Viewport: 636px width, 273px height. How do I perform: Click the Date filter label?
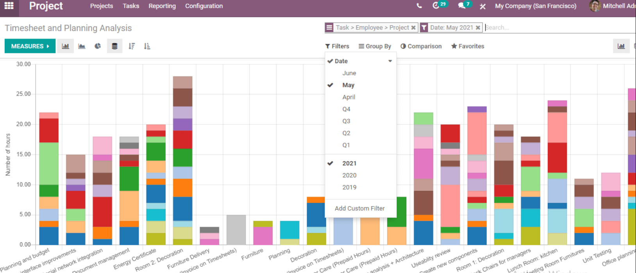pyautogui.click(x=341, y=61)
